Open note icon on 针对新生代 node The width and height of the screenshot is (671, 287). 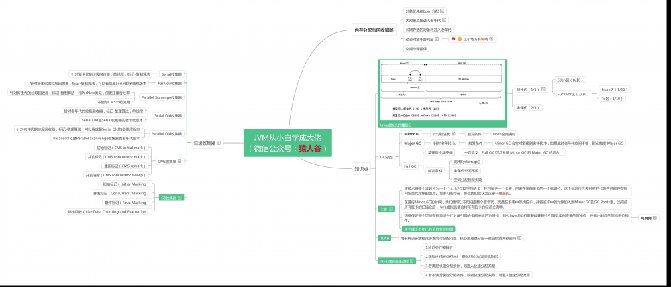click(x=454, y=134)
